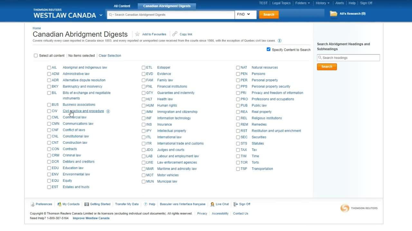Go to the Home breadcrumb link
The height and width of the screenshot is (231, 412).
click(37, 28)
